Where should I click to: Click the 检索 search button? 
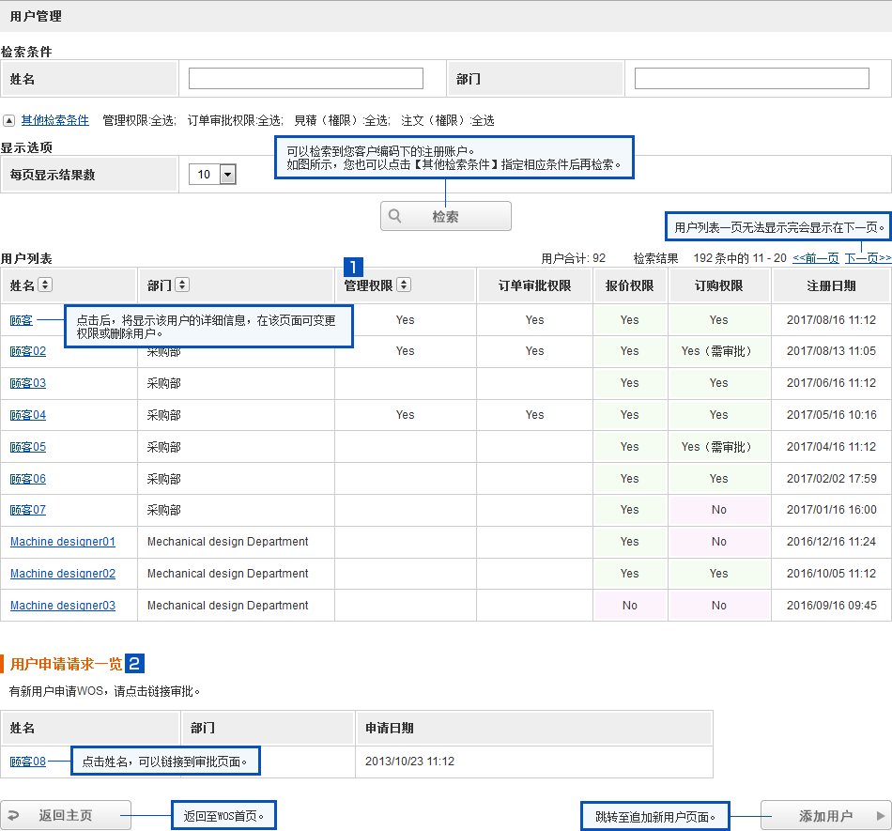[x=445, y=216]
